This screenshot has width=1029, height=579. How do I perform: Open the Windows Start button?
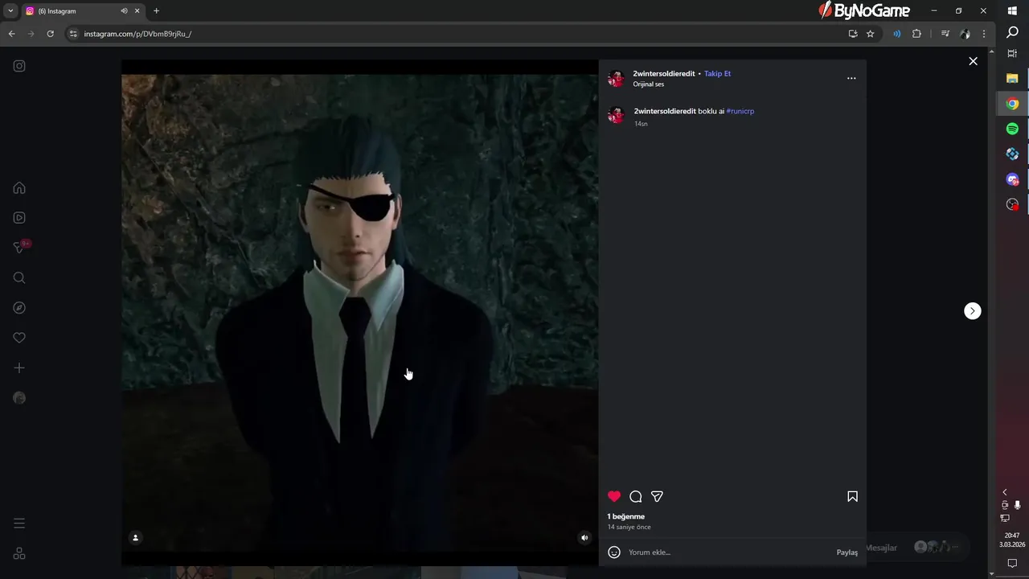[x=1012, y=11]
